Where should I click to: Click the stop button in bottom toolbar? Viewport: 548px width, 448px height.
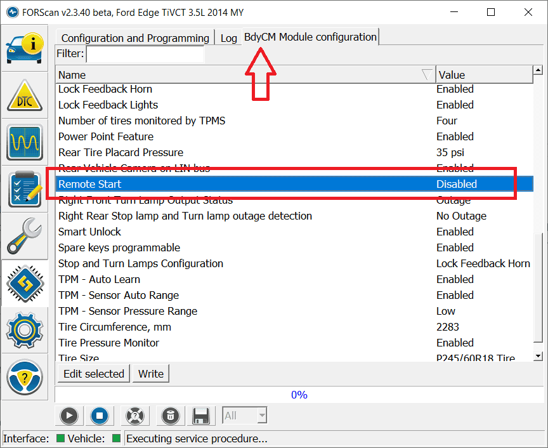[x=99, y=416]
